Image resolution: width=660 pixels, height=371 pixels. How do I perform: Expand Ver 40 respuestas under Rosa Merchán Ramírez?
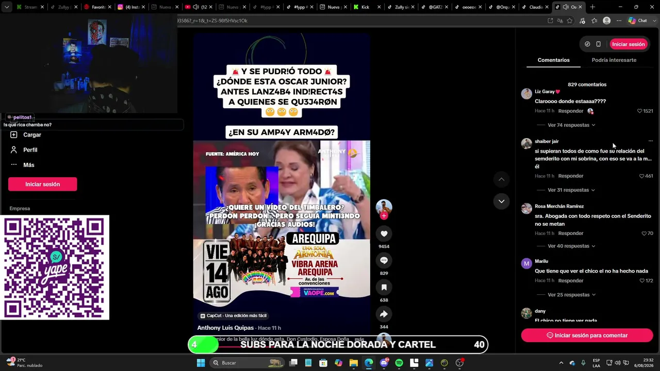(x=571, y=246)
